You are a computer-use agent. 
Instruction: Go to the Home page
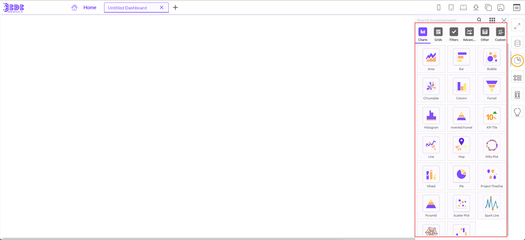point(90,7)
